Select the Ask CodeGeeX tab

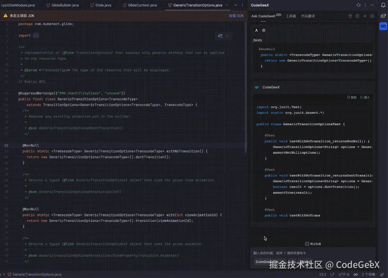[263, 16]
